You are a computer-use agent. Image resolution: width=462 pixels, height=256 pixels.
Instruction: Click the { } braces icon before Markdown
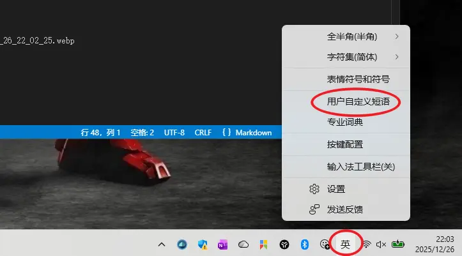click(226, 132)
